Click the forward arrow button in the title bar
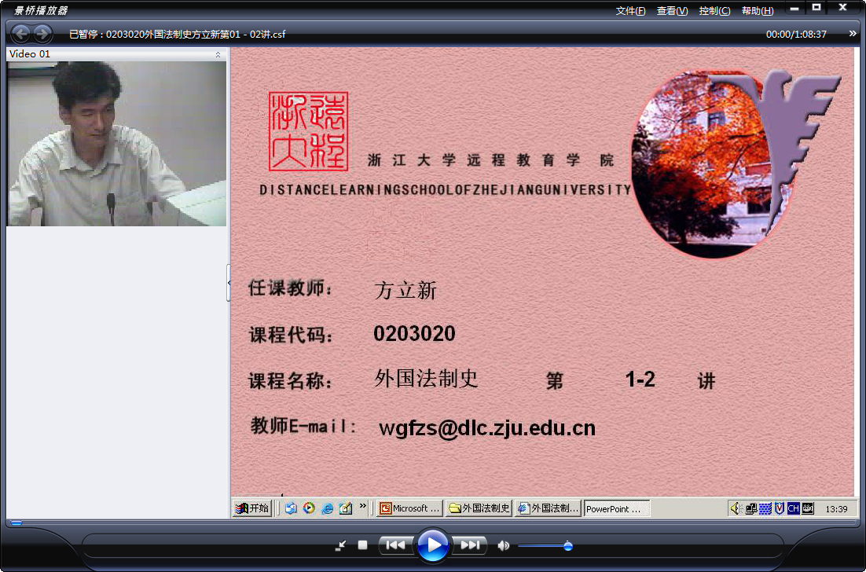 tap(42, 34)
